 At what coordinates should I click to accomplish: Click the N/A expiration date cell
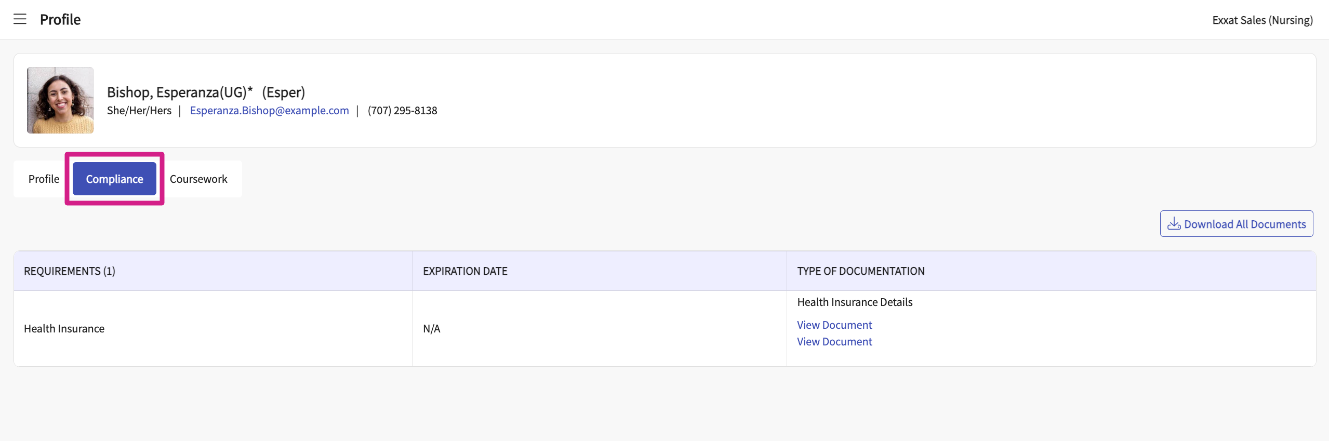pos(432,329)
